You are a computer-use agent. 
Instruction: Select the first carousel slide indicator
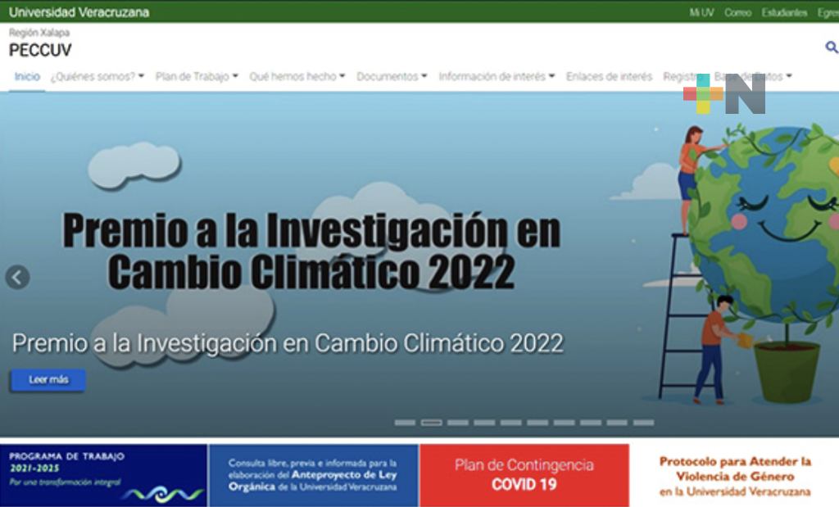[405, 423]
